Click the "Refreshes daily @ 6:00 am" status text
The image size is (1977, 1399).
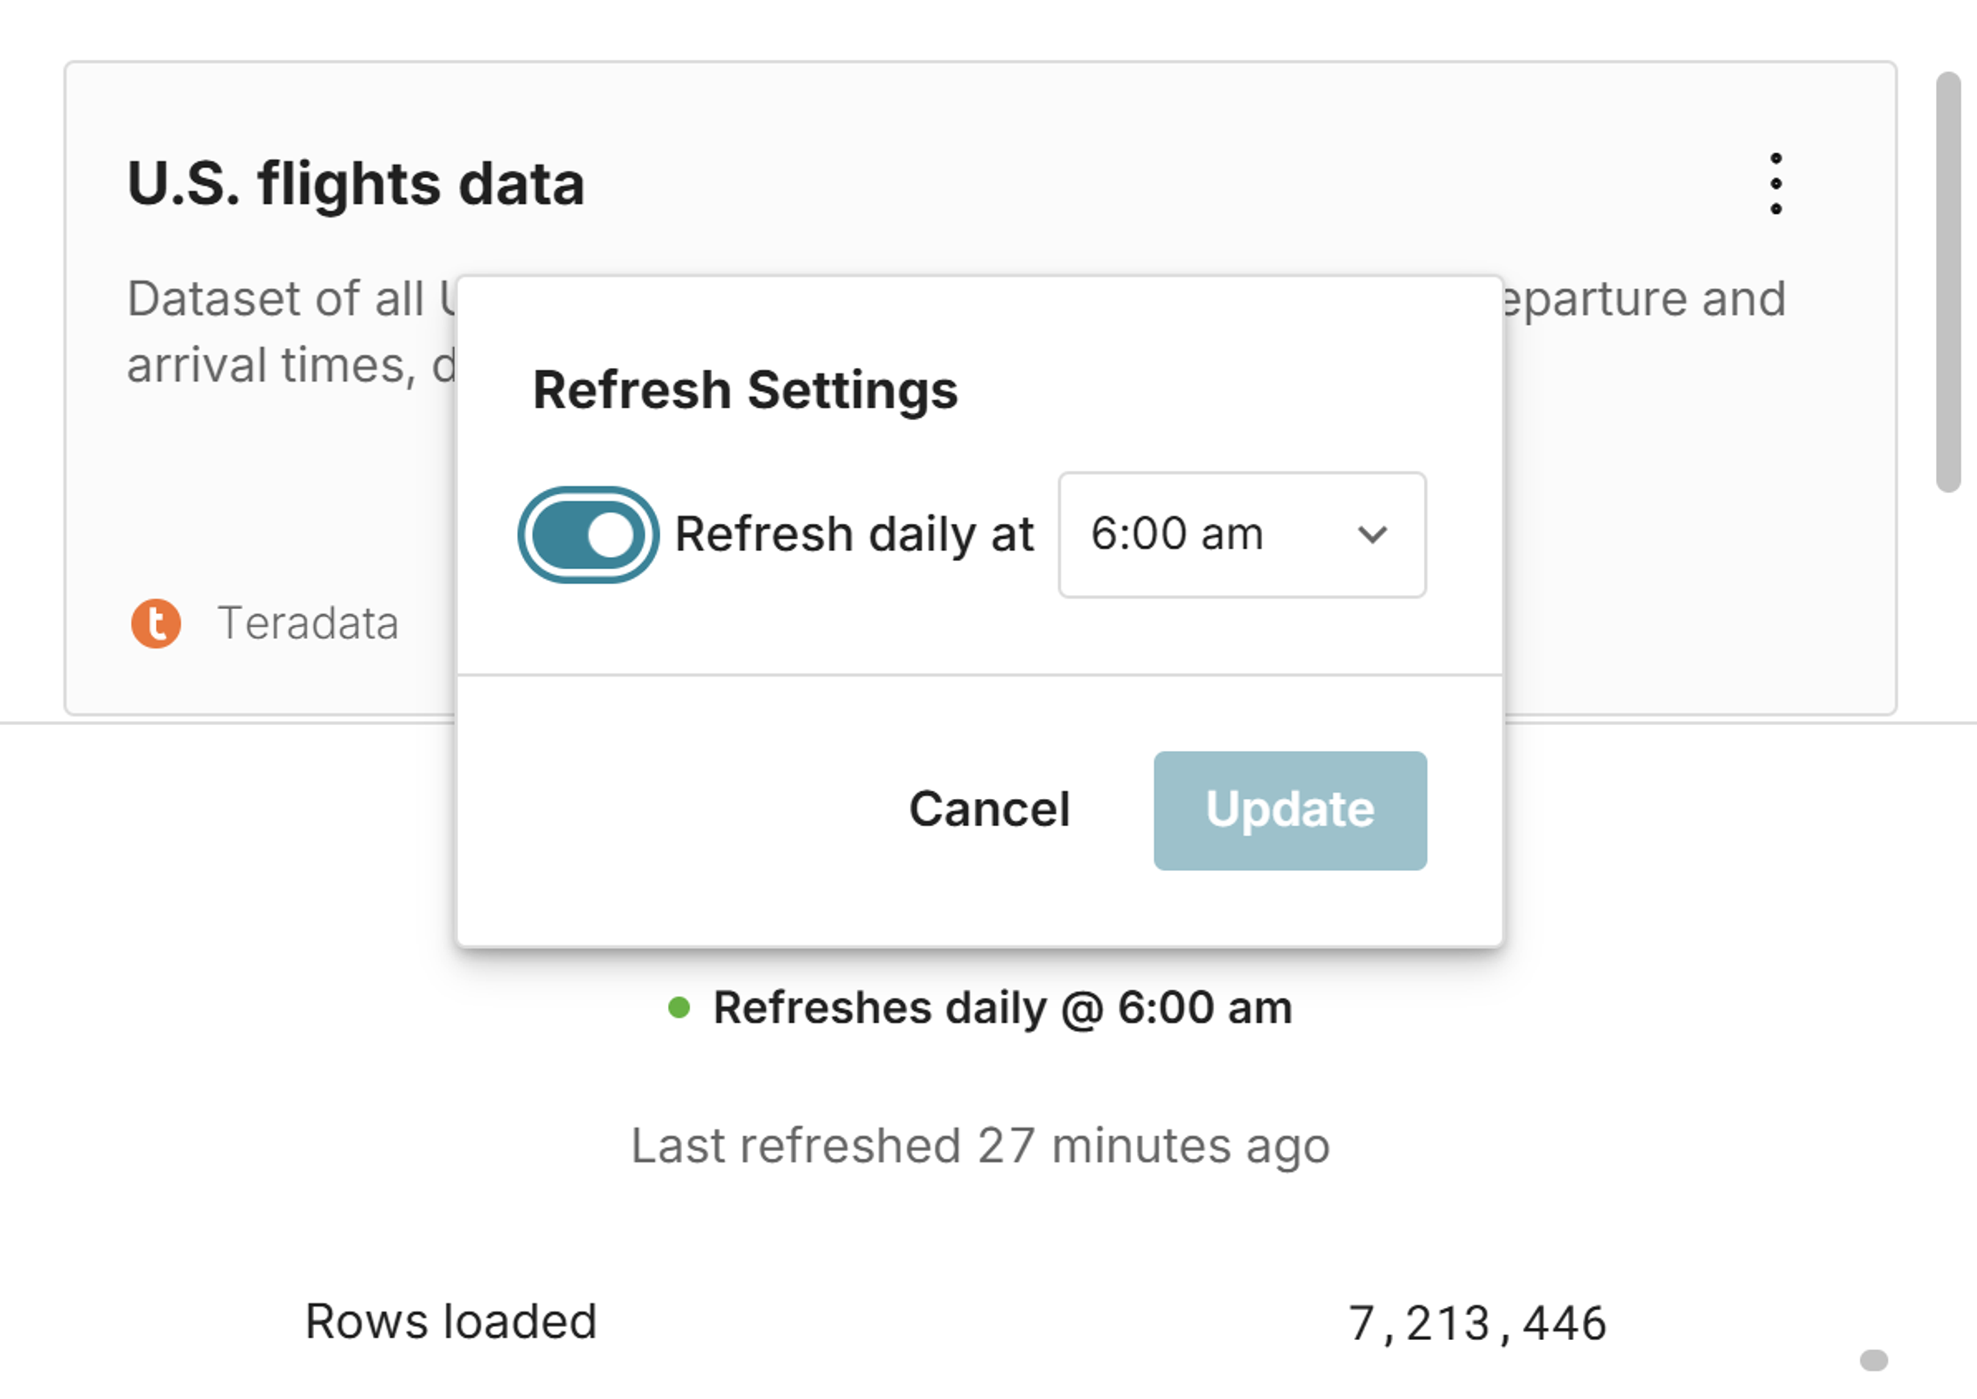point(1002,1007)
